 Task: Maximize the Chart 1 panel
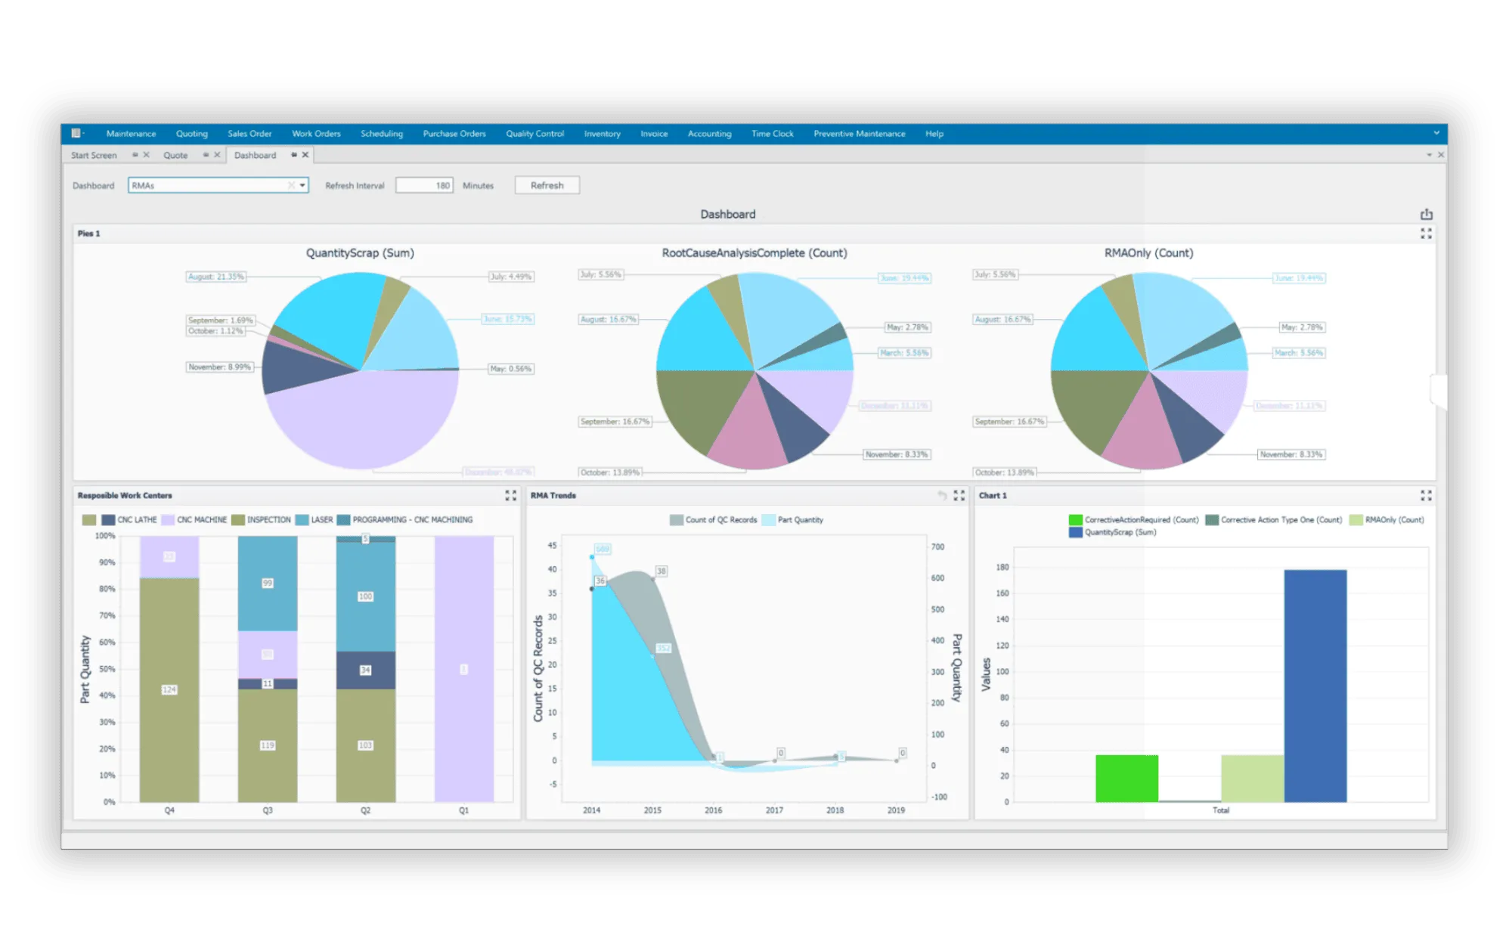(1426, 496)
